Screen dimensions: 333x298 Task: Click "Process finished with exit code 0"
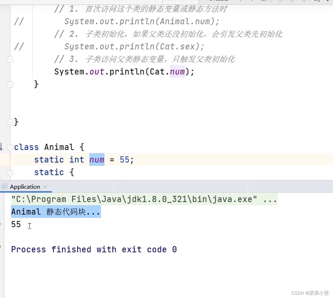pos(94,250)
